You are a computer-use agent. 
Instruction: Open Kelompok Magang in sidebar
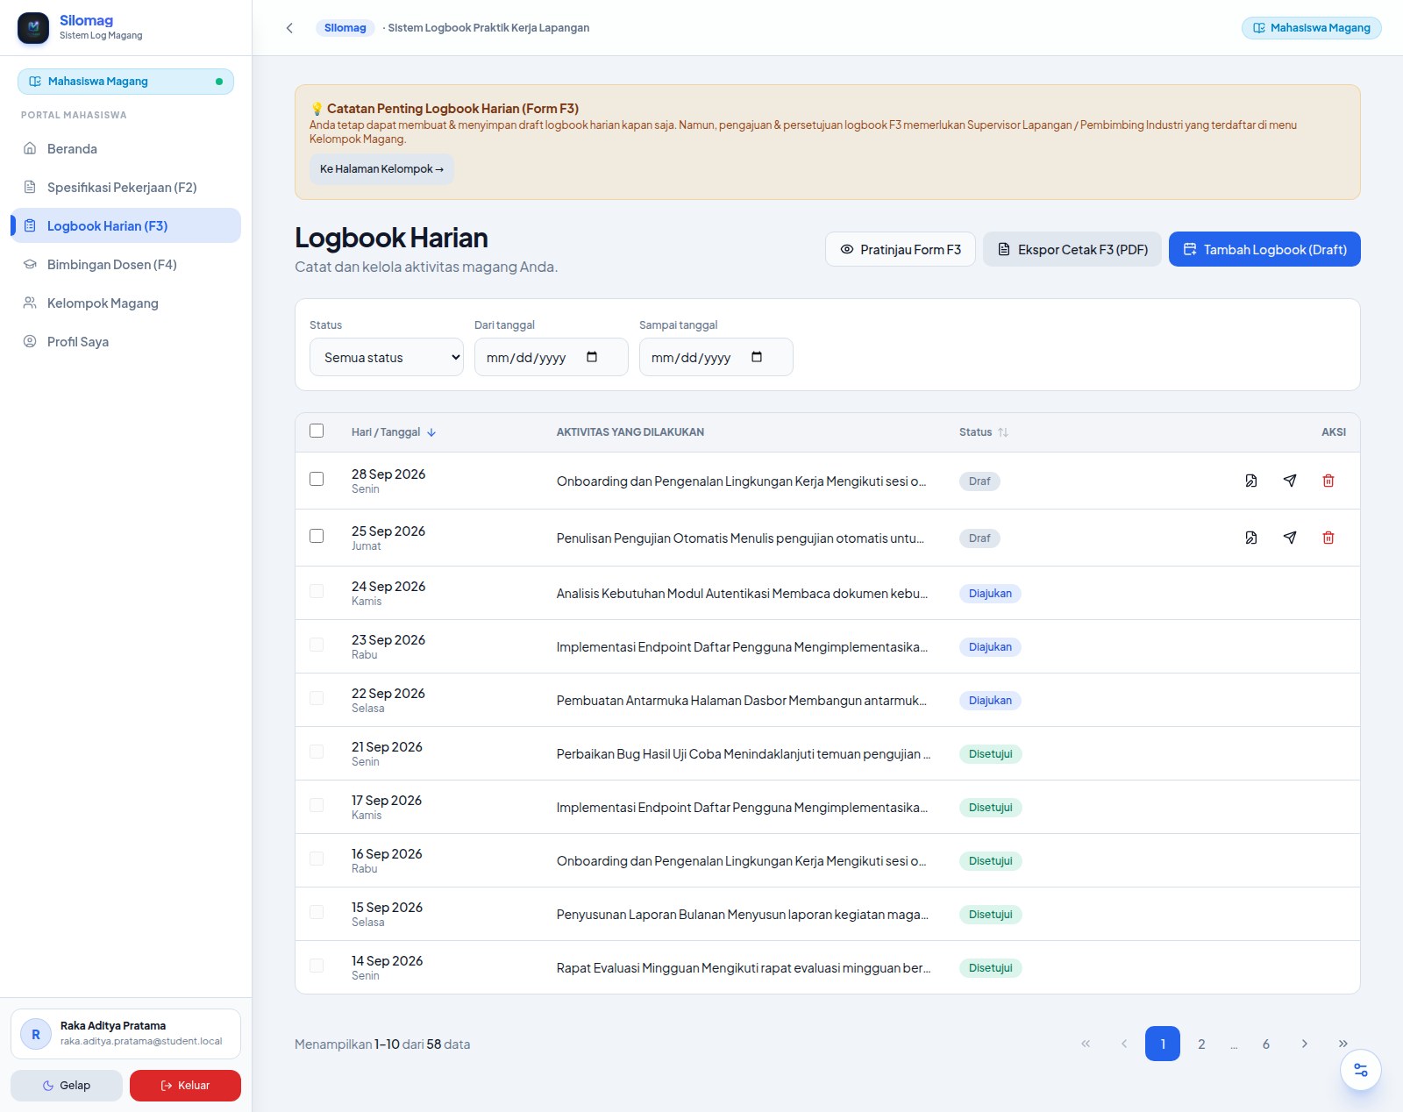[x=125, y=303]
